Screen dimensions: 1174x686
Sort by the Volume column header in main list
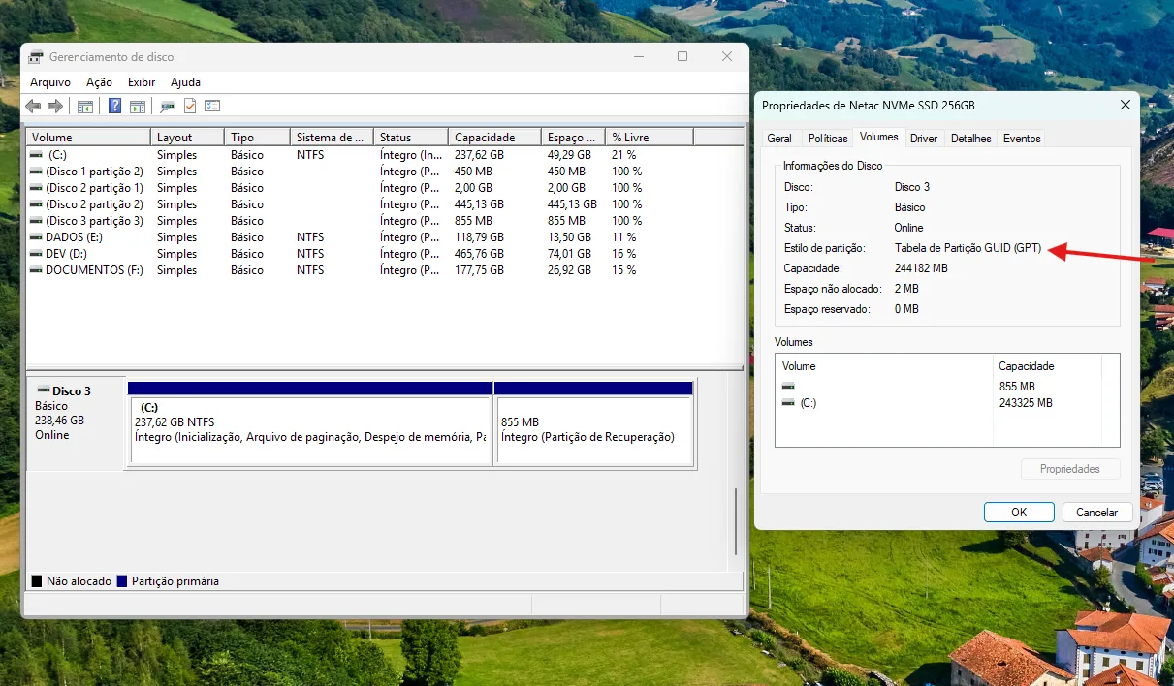[x=88, y=138]
